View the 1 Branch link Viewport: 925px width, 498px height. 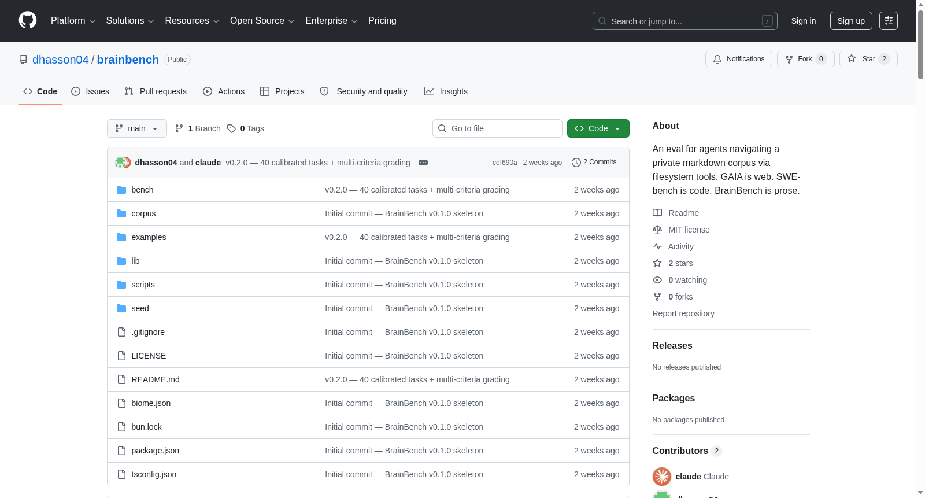[198, 128]
